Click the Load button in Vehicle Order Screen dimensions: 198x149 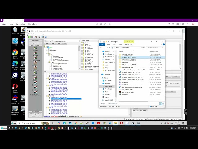pos(53,43)
